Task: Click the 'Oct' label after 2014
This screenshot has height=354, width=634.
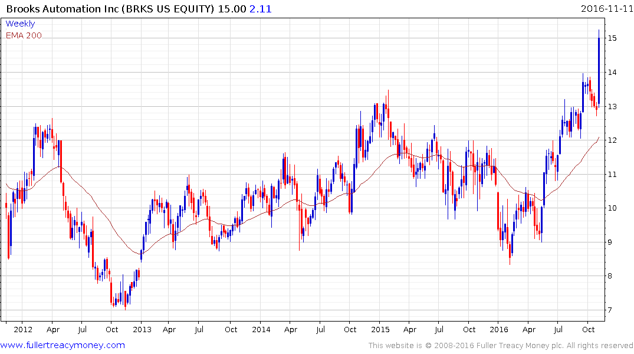Action: click(350, 329)
